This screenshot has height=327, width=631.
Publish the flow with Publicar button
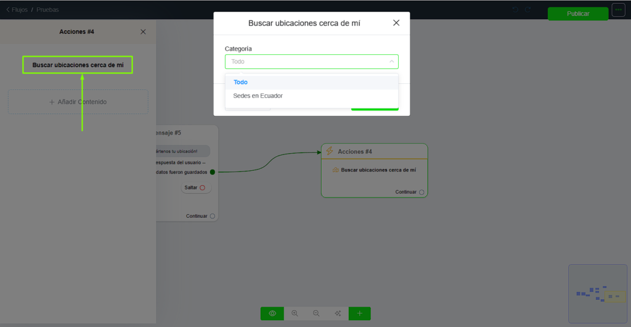coord(577,14)
